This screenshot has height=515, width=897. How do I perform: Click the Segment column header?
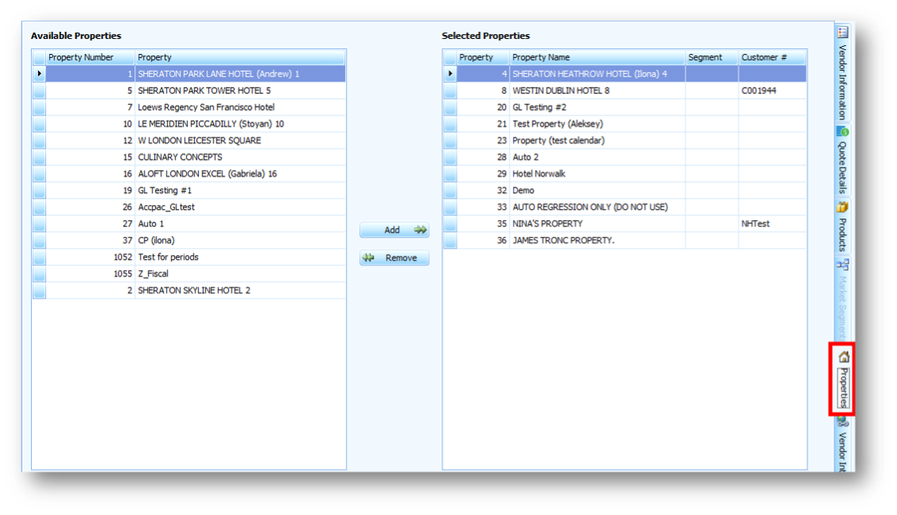tap(712, 57)
